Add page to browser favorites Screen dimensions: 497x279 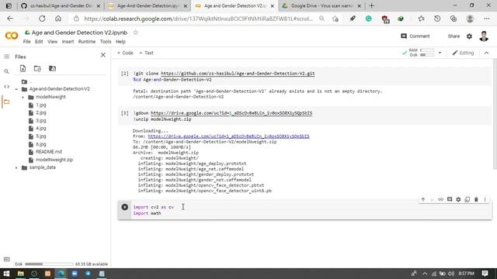tap(335, 19)
